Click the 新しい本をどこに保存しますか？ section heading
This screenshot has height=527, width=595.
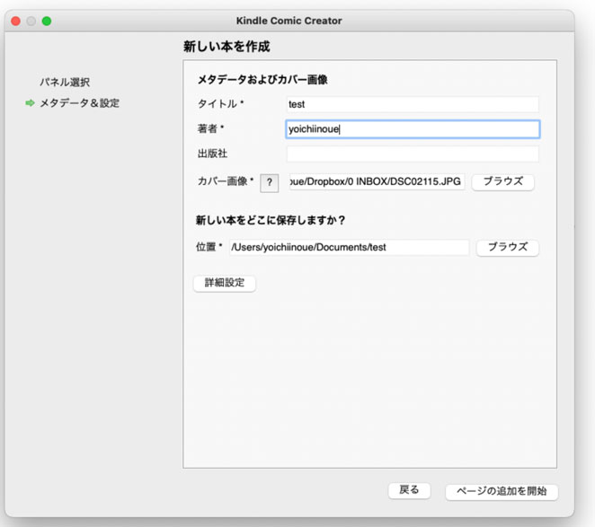click(271, 219)
